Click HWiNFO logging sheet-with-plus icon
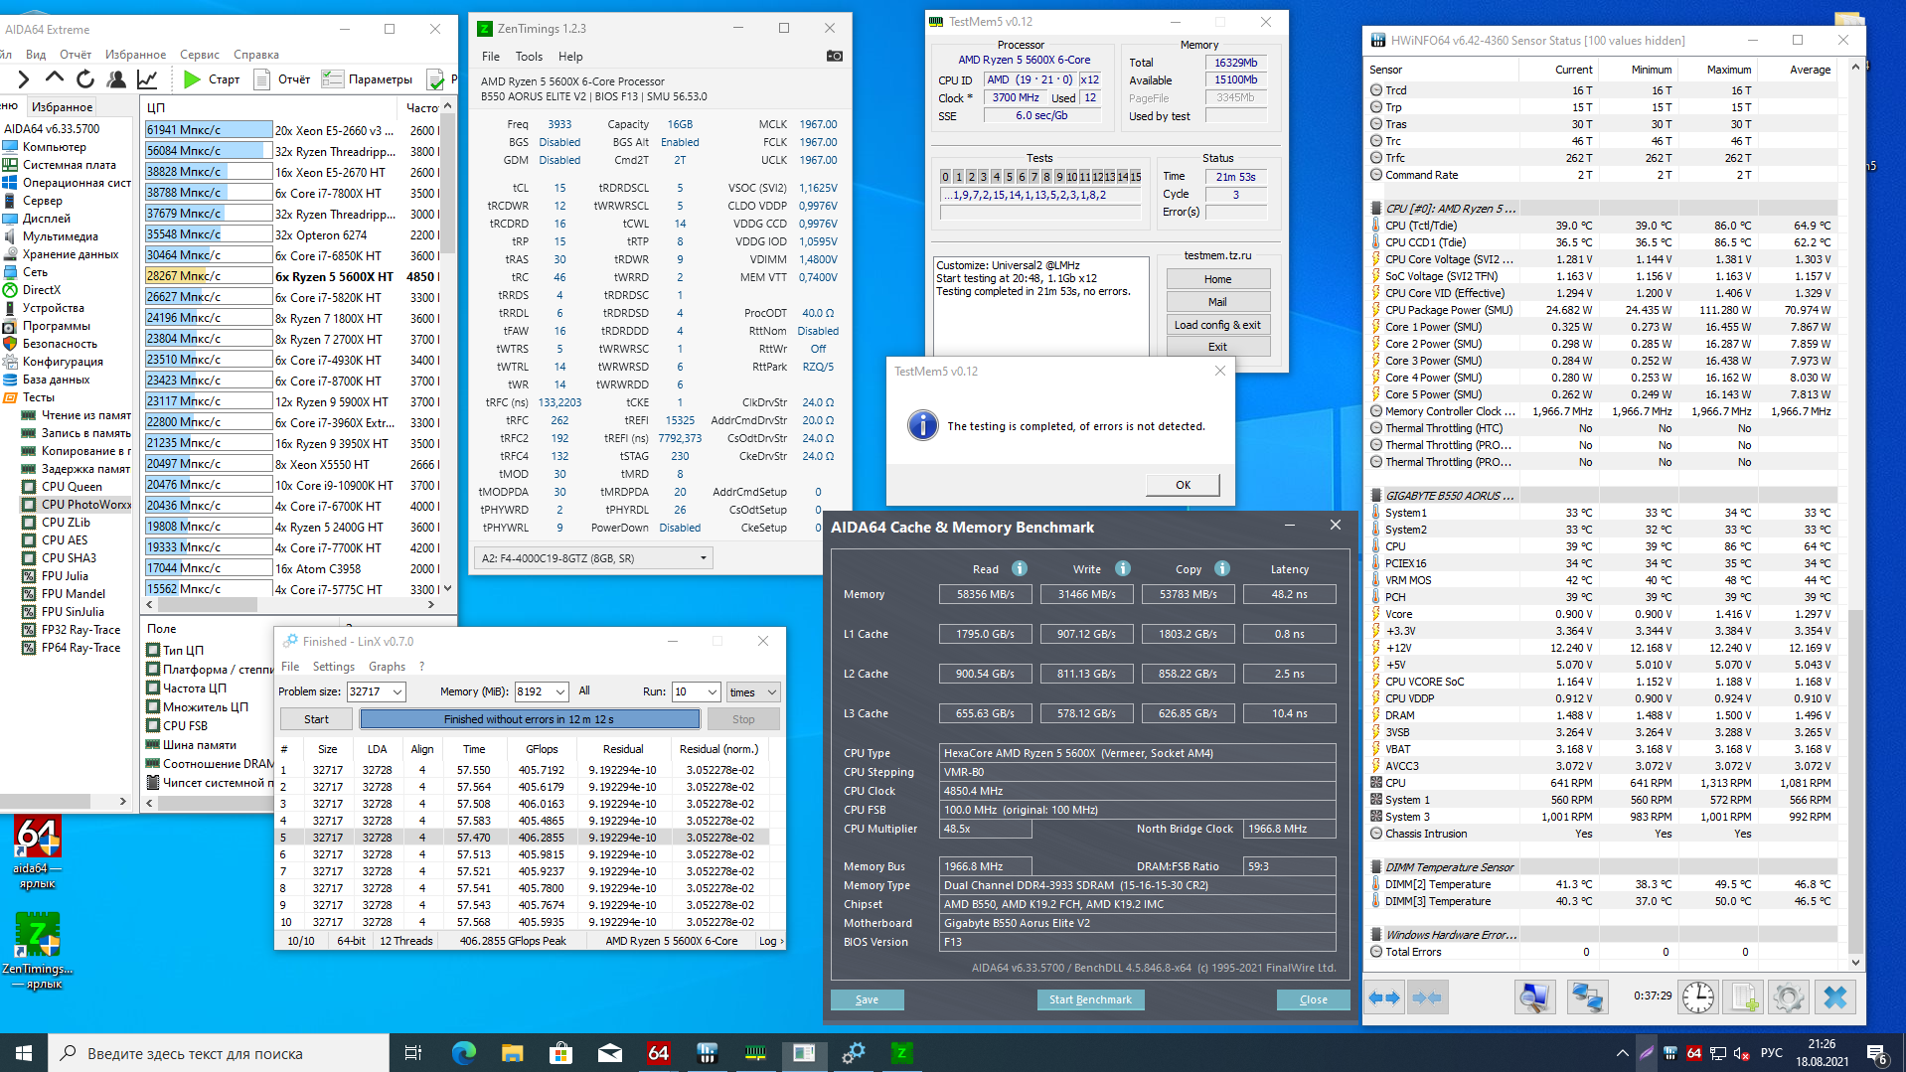The width and height of the screenshot is (1906, 1072). (1744, 997)
